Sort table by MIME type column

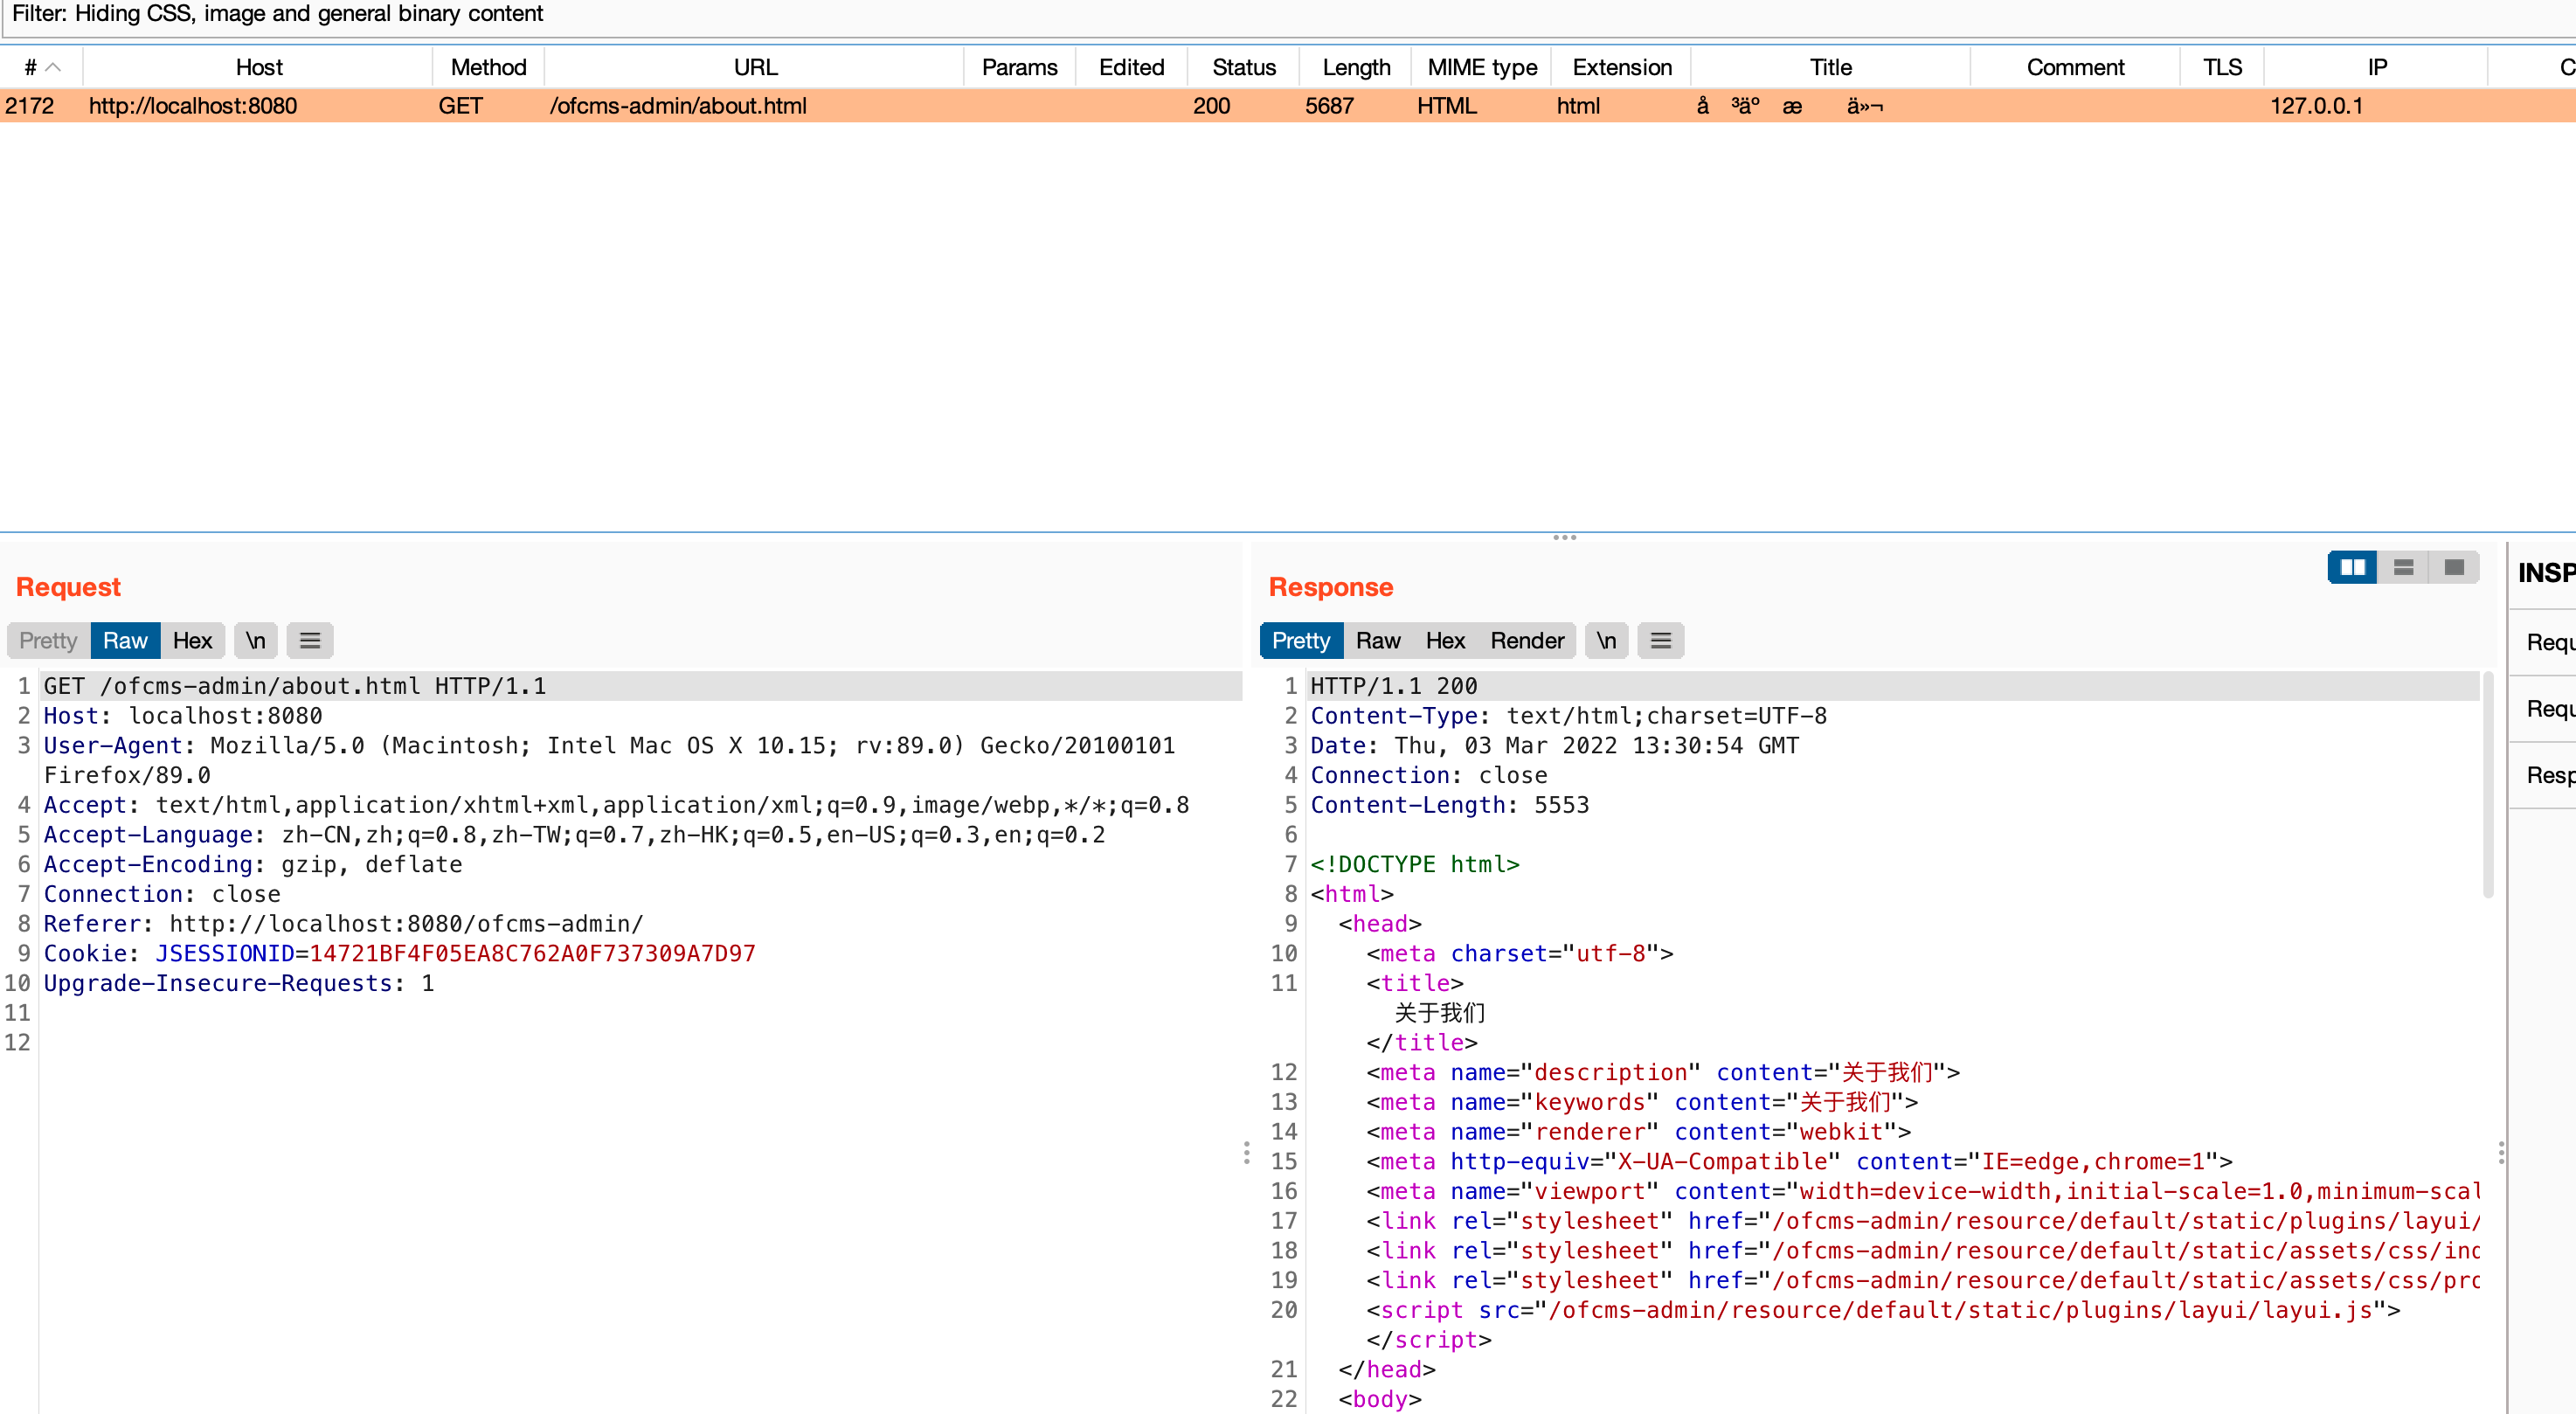pos(1481,67)
